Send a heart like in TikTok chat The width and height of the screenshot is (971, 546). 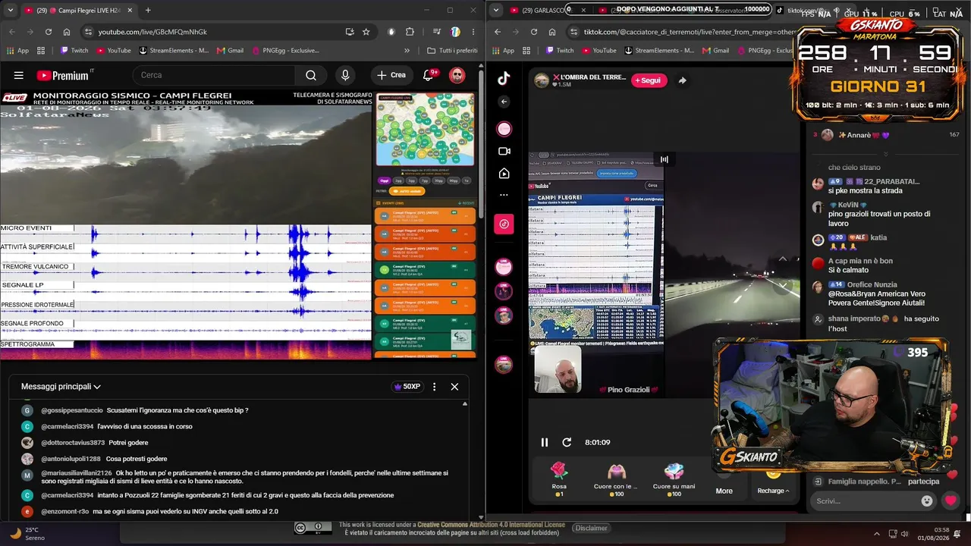click(951, 501)
